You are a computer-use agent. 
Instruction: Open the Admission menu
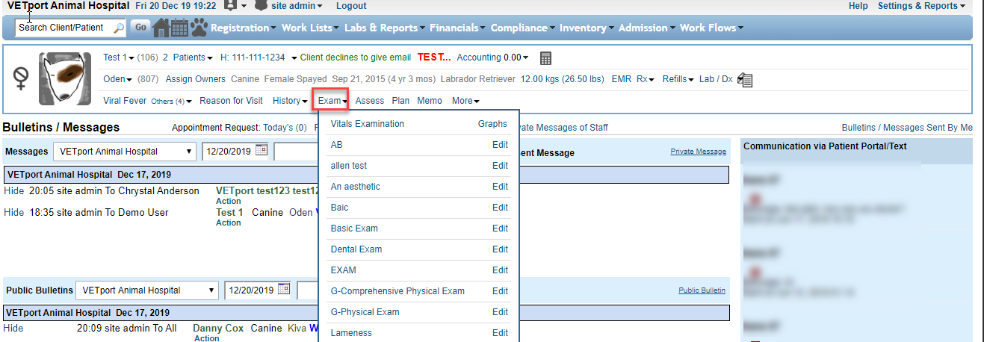[x=647, y=28]
